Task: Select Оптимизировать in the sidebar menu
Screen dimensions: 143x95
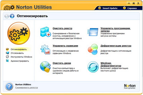Action: [x=19, y=49]
